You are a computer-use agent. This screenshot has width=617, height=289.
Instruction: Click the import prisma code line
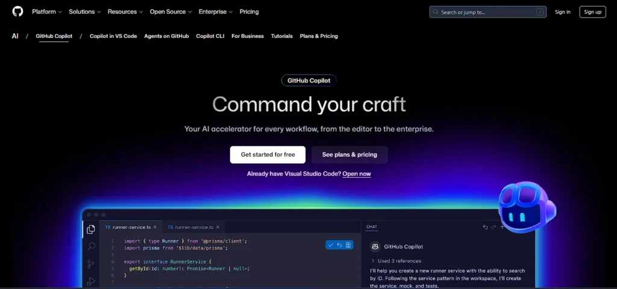coord(176,248)
